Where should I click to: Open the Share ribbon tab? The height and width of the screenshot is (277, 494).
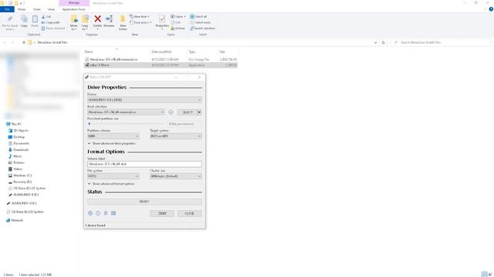pyautogui.click(x=37, y=9)
